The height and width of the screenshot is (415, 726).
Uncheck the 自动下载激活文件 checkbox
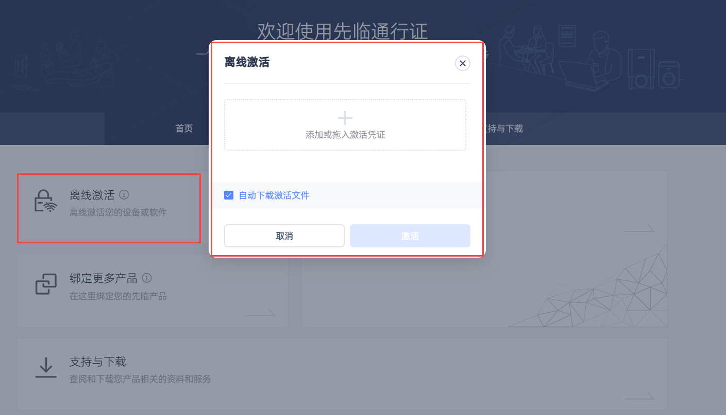(229, 195)
